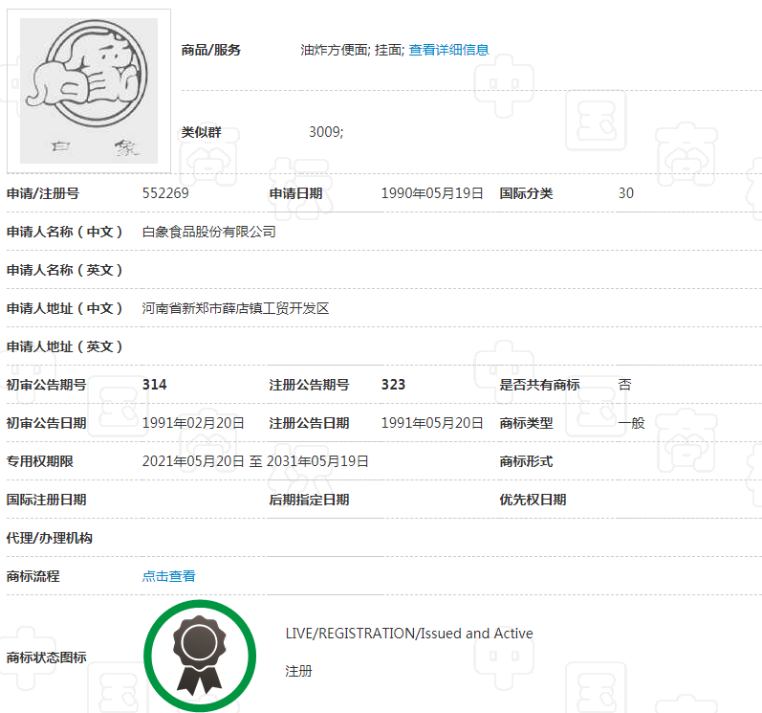Click the 注册公告期号 label
Screen dimensions: 762x713
click(x=309, y=385)
